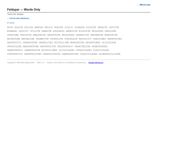Click the word MOONSTONE
This screenshot has width=191, height=143.
13,39
